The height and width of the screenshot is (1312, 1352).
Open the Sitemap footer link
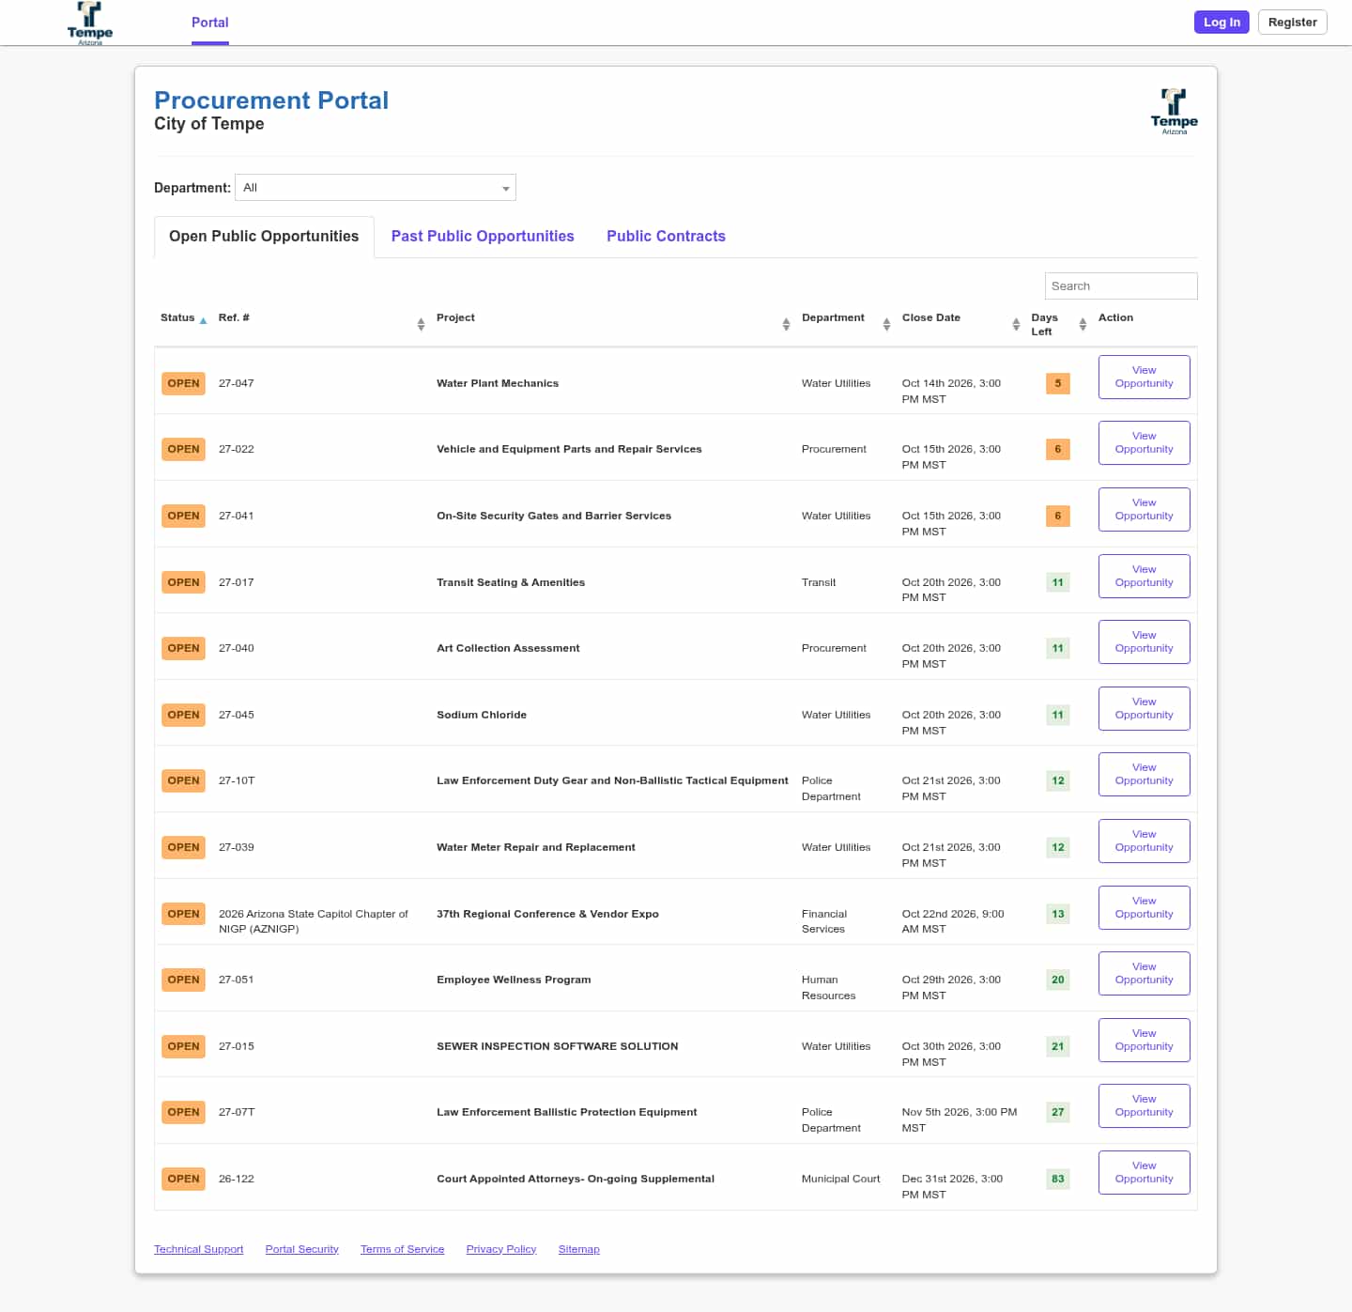click(578, 1249)
